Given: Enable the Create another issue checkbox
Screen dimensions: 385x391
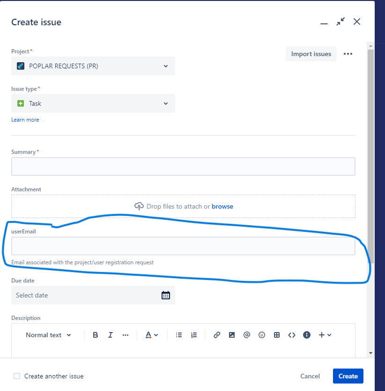Looking at the screenshot, I should point(16,376).
